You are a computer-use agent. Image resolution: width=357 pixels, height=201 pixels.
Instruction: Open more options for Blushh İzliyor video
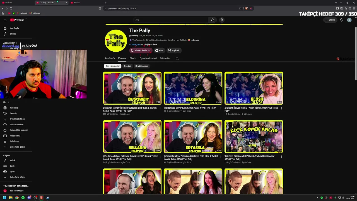282,108
